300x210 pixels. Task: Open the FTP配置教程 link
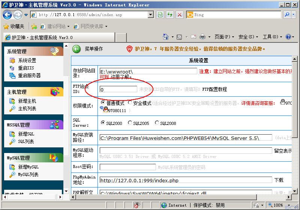(214, 89)
